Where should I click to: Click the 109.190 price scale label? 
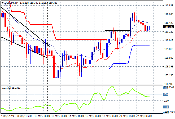[169, 75]
